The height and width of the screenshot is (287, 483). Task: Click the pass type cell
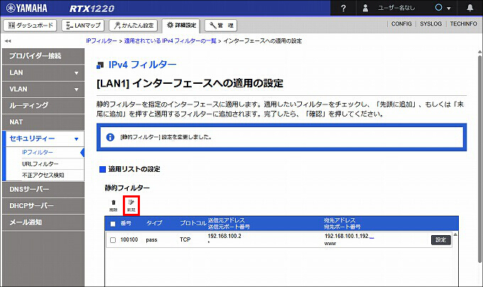coord(151,240)
